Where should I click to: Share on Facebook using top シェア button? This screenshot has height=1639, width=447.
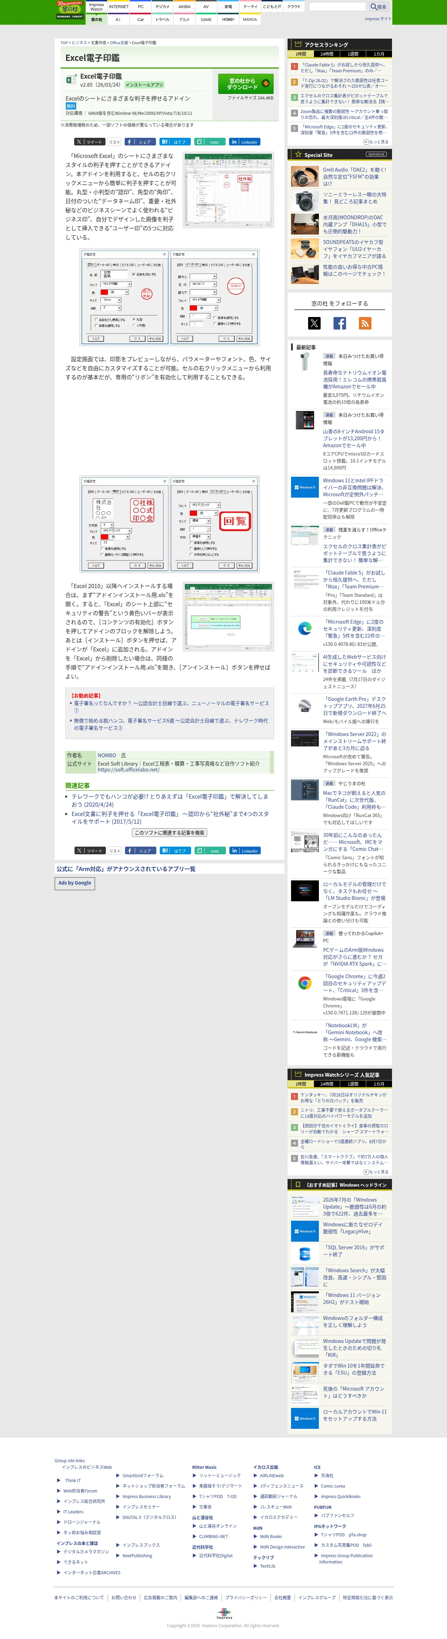point(140,142)
